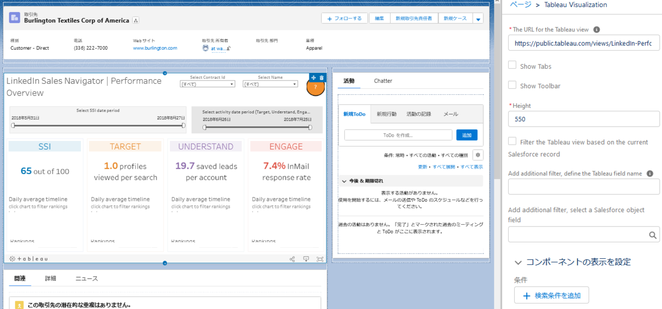The width and height of the screenshot is (662, 309).
Task: Click the Tableau download icon
Action: pyautogui.click(x=306, y=258)
